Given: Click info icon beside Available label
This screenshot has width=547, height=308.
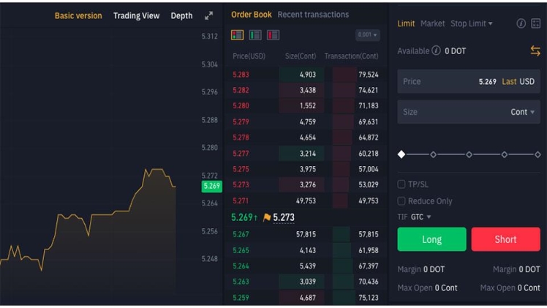Looking at the screenshot, I should tap(436, 50).
